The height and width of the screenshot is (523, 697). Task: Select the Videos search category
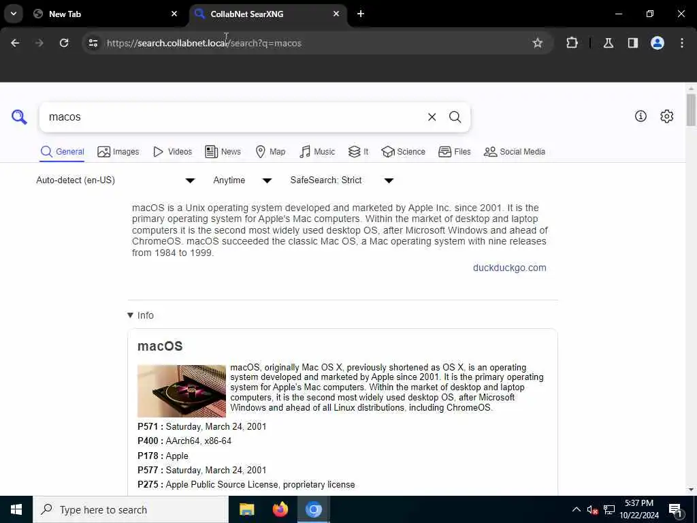172,152
